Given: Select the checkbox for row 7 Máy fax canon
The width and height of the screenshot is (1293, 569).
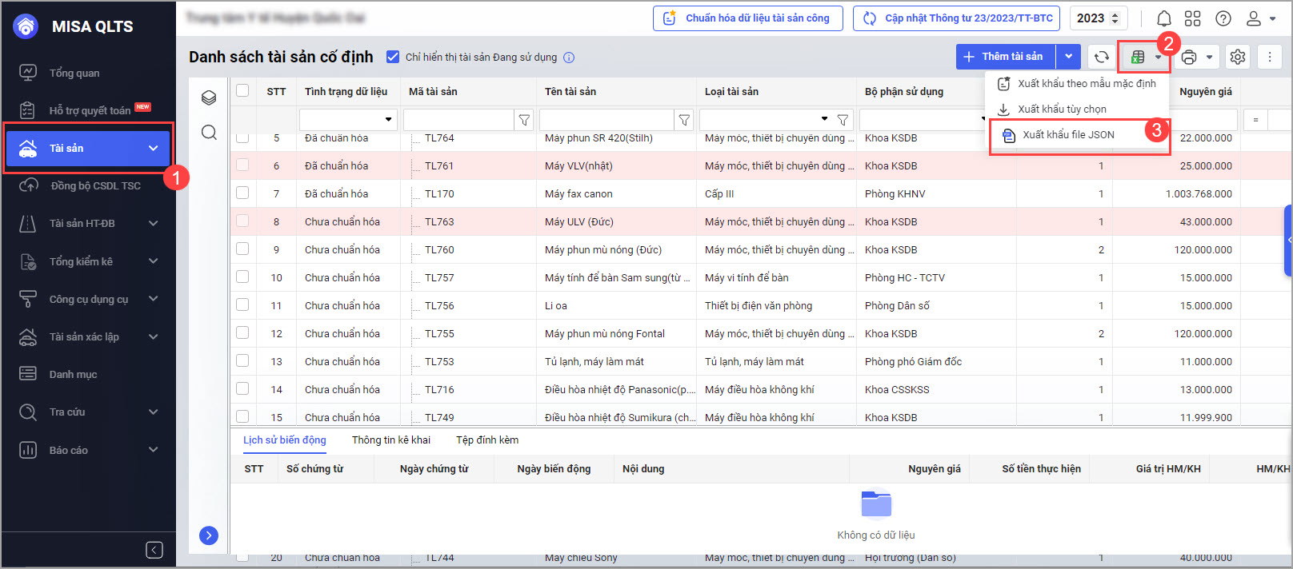Looking at the screenshot, I should coord(242,193).
